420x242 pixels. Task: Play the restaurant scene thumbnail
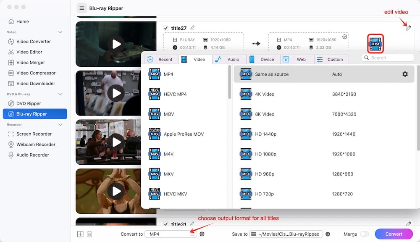coord(116,142)
